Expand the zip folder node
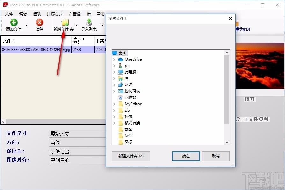 [114, 110]
